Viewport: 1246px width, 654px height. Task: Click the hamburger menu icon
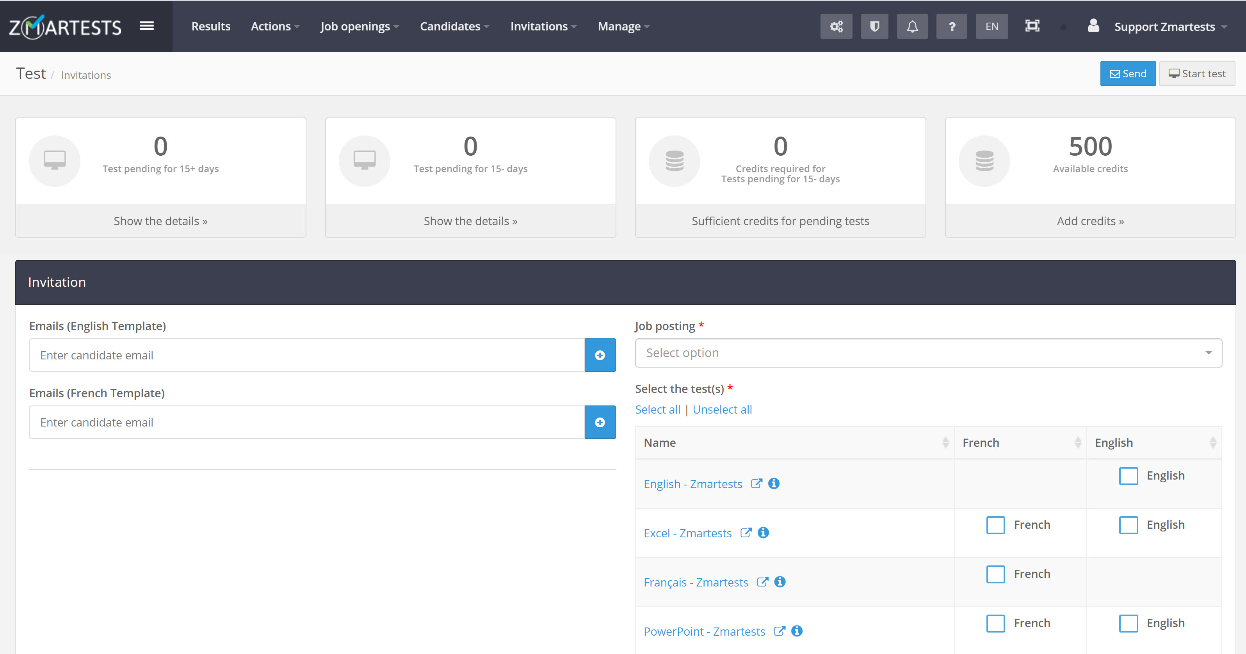pos(147,25)
